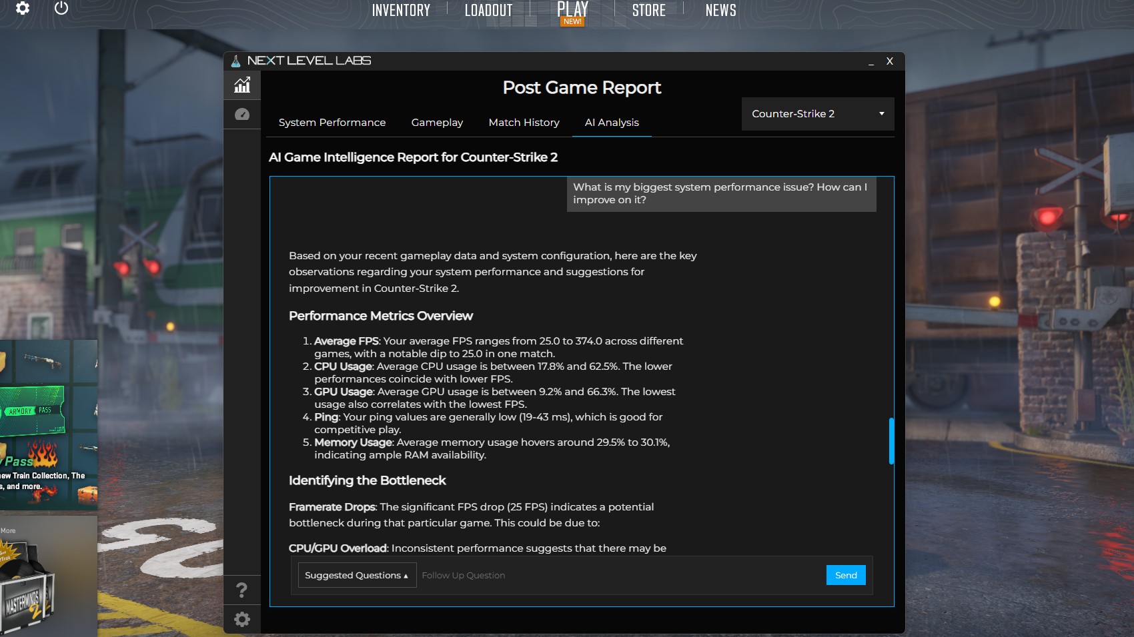Click the AI report scrollbar thumb

pos(891,441)
